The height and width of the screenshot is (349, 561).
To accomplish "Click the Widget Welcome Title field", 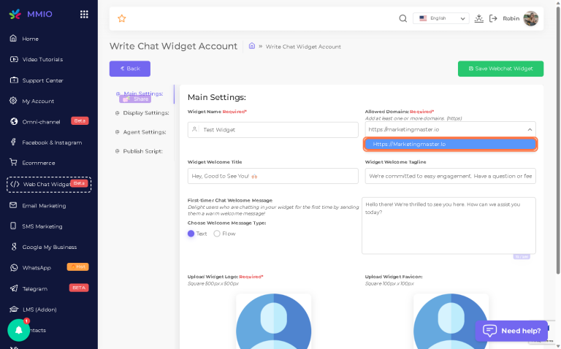I will click(273, 176).
